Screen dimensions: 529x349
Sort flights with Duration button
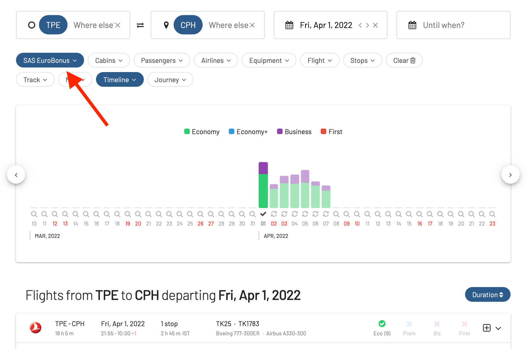488,294
